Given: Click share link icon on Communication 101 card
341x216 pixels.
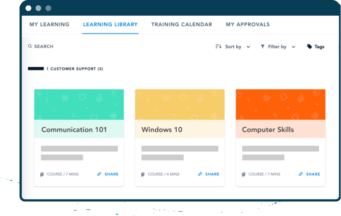Looking at the screenshot, I should pos(99,174).
